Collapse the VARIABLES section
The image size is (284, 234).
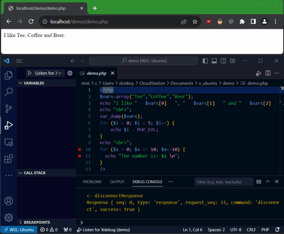[x=20, y=83]
